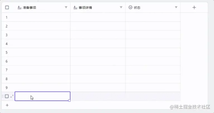The width and height of the screenshot is (214, 113).
Task: Tick the select-all checkbox in header
Action: tap(7, 7)
